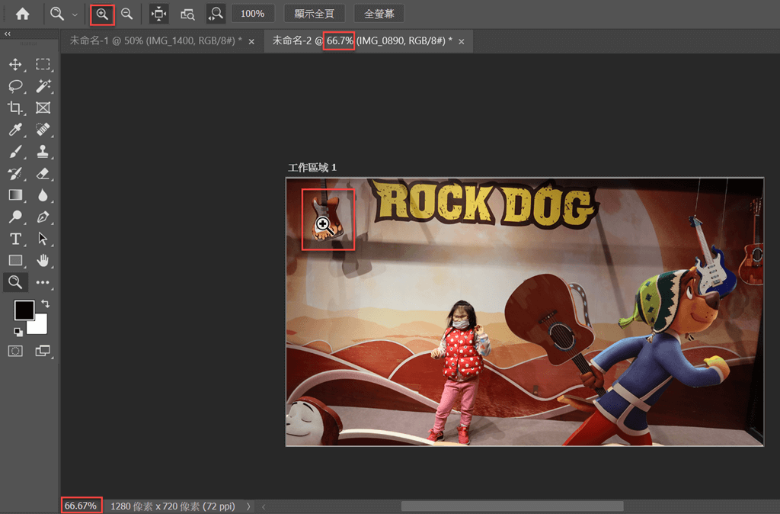
Task: Click the 100% zoom button
Action: coord(253,14)
